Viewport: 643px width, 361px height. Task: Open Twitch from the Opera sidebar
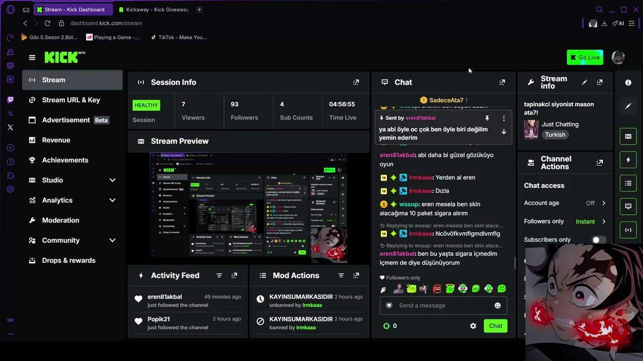tap(11, 100)
